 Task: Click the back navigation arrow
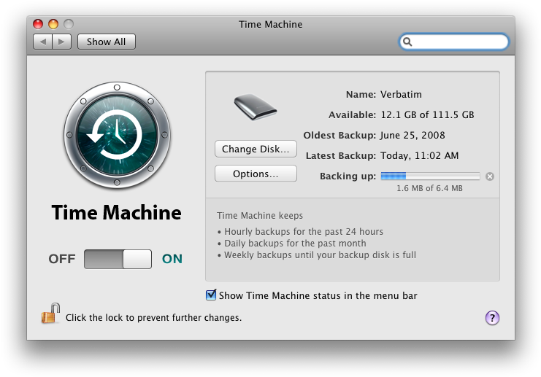click(x=43, y=42)
